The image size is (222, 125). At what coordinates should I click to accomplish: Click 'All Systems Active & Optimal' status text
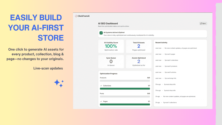(114, 32)
